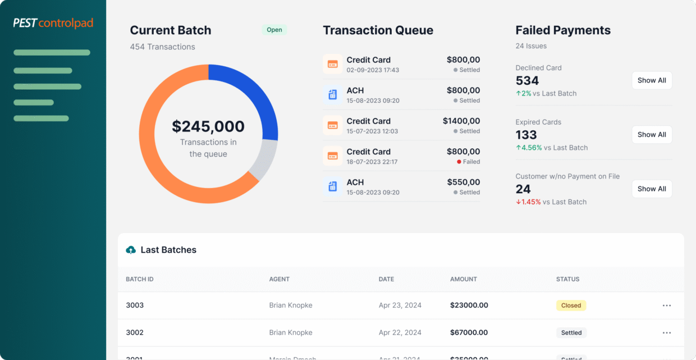Select the last sidebar menu item
The image size is (696, 360).
(x=41, y=119)
